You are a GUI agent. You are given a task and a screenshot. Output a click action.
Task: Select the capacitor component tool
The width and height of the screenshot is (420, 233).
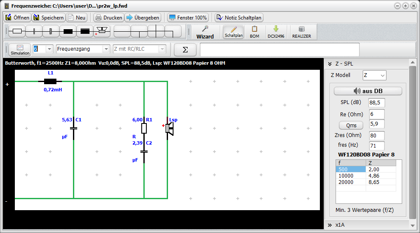[x=34, y=31]
